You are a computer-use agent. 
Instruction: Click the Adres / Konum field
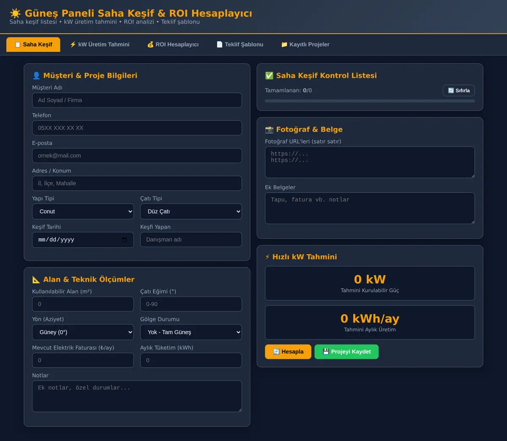click(x=137, y=183)
